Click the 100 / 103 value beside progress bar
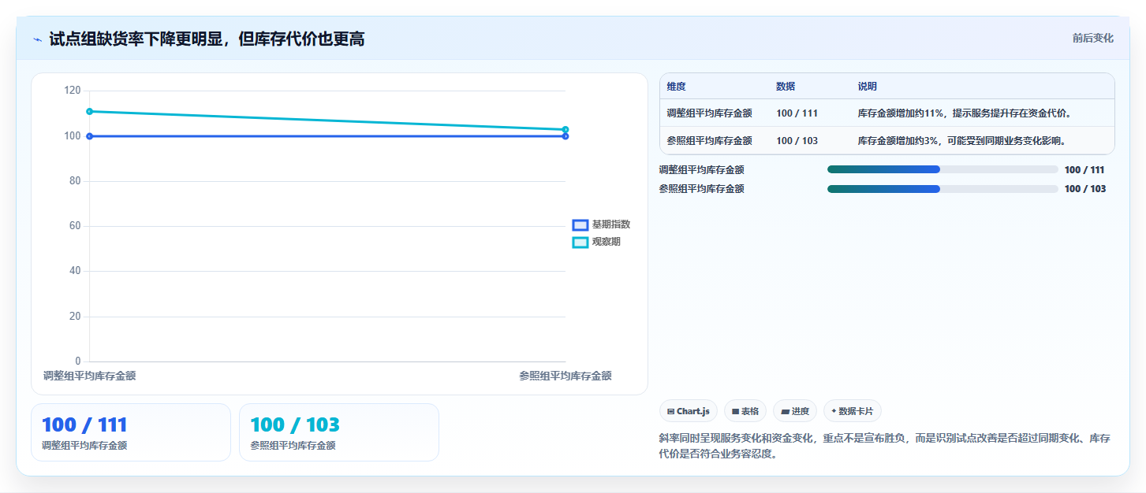This screenshot has width=1146, height=493. pyautogui.click(x=1085, y=189)
